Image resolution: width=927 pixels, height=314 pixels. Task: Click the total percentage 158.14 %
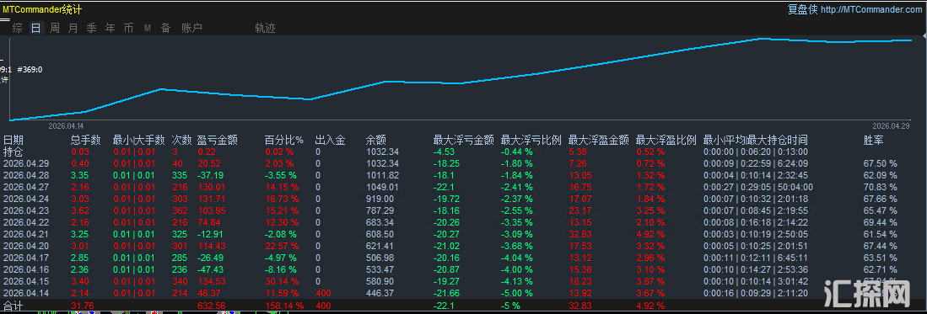[284, 305]
